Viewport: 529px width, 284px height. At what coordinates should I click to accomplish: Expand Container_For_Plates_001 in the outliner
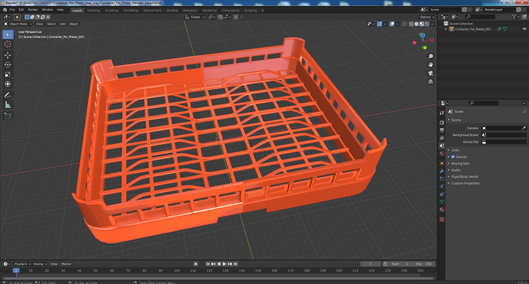click(446, 29)
